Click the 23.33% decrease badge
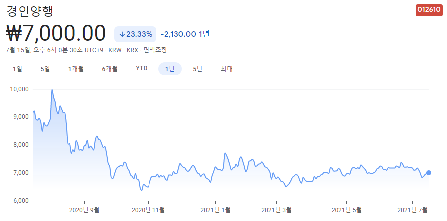The width and height of the screenshot is (447, 221). coord(136,34)
